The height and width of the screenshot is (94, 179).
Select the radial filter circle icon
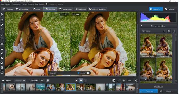click(2, 39)
